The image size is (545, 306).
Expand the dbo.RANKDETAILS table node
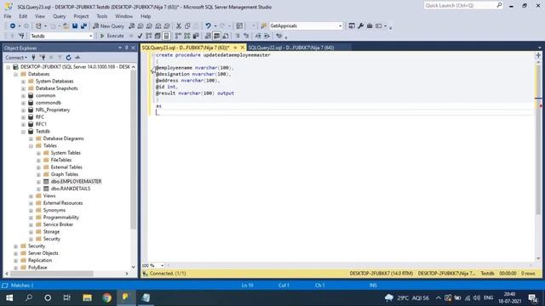click(38, 189)
